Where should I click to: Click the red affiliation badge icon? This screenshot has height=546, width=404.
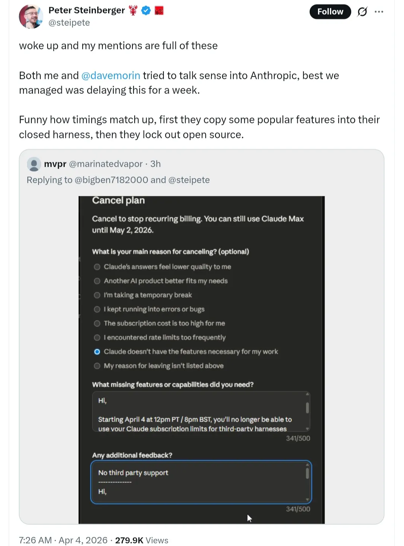[159, 11]
